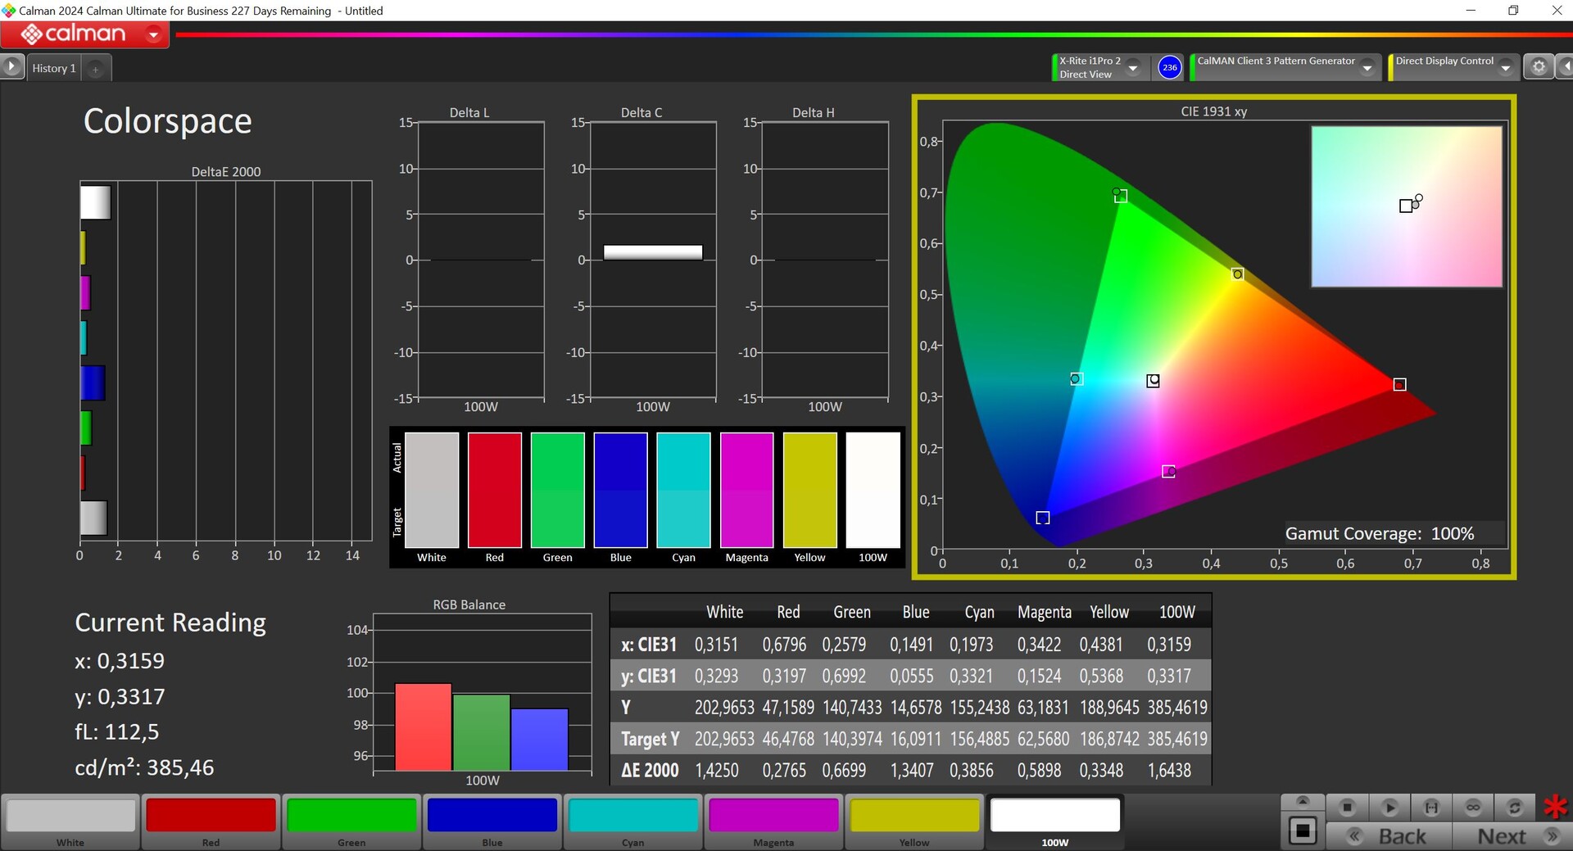Open the settings gear icon
The height and width of the screenshot is (851, 1573).
tap(1539, 67)
